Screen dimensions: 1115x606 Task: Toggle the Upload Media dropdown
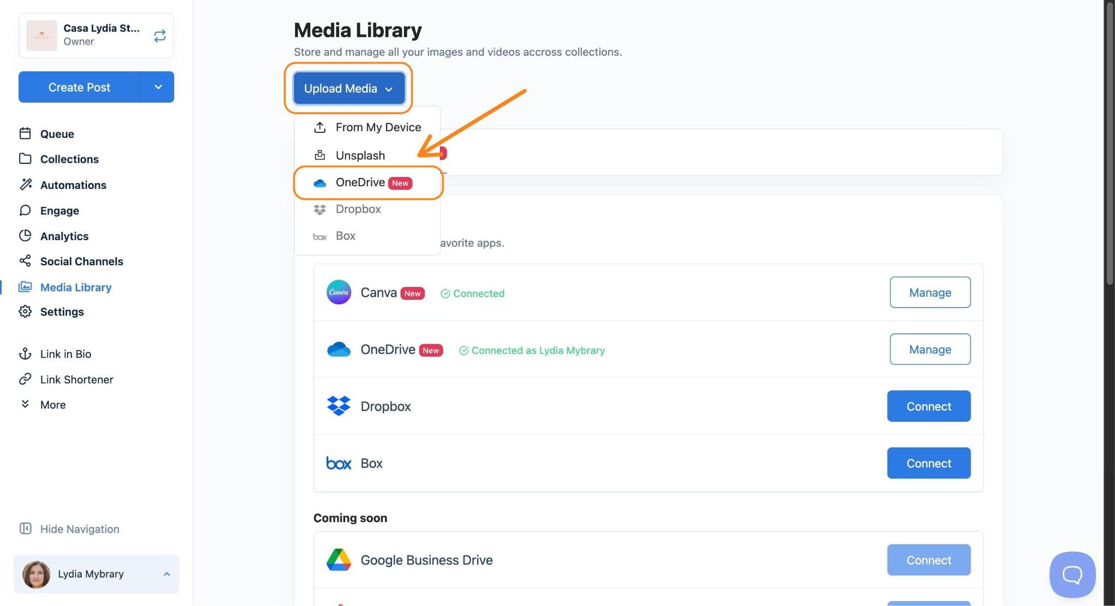click(348, 88)
